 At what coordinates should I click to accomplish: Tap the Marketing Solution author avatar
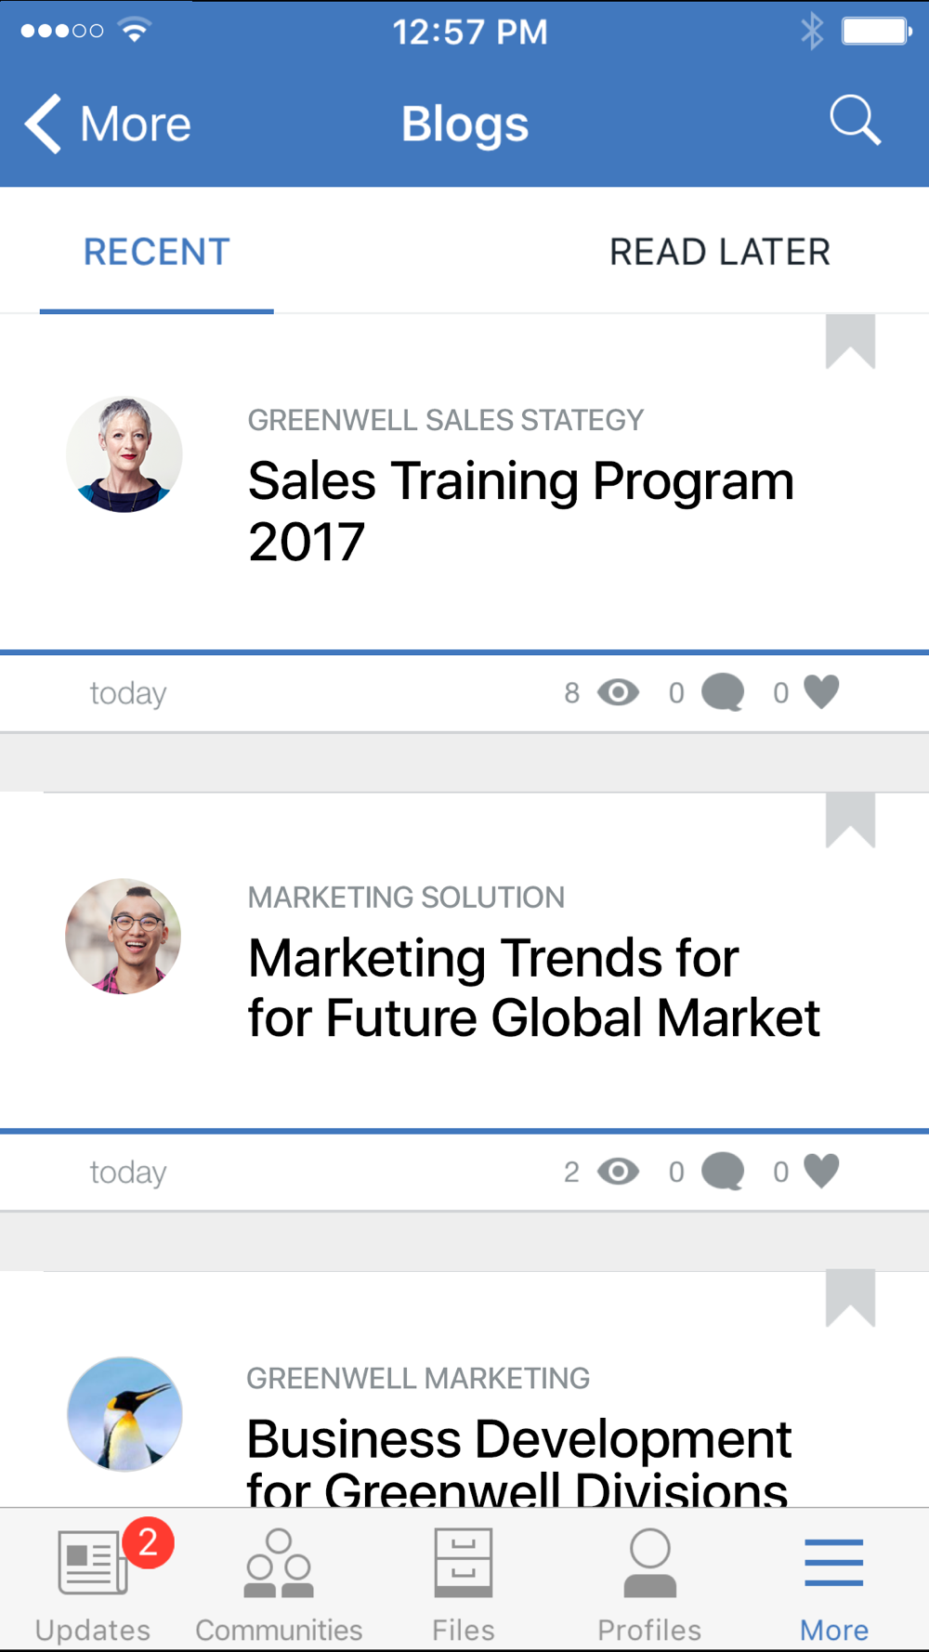click(124, 936)
